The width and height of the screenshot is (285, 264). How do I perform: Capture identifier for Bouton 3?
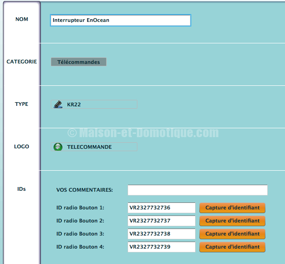pyautogui.click(x=232, y=234)
